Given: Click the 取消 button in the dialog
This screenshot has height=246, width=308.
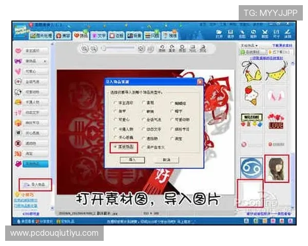Looking at the screenshot, I should [166, 160].
